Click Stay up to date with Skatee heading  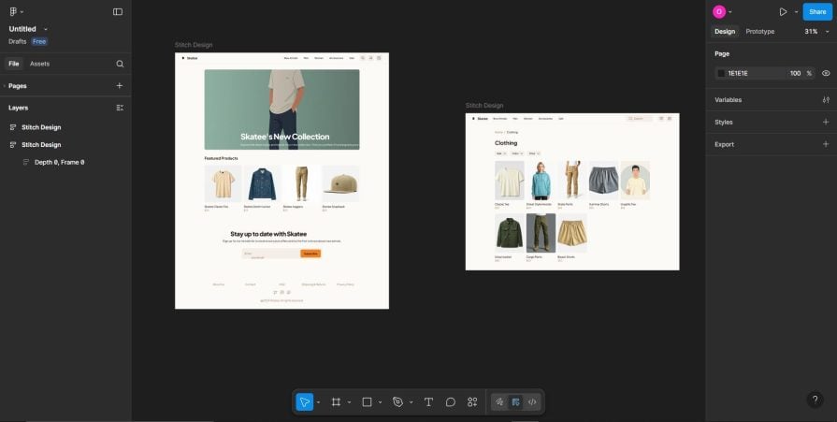click(268, 233)
